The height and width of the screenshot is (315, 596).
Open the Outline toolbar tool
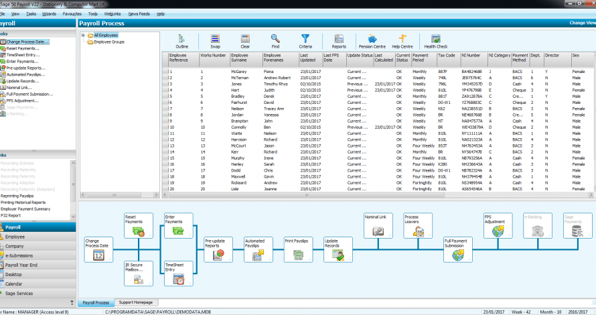[x=181, y=41]
